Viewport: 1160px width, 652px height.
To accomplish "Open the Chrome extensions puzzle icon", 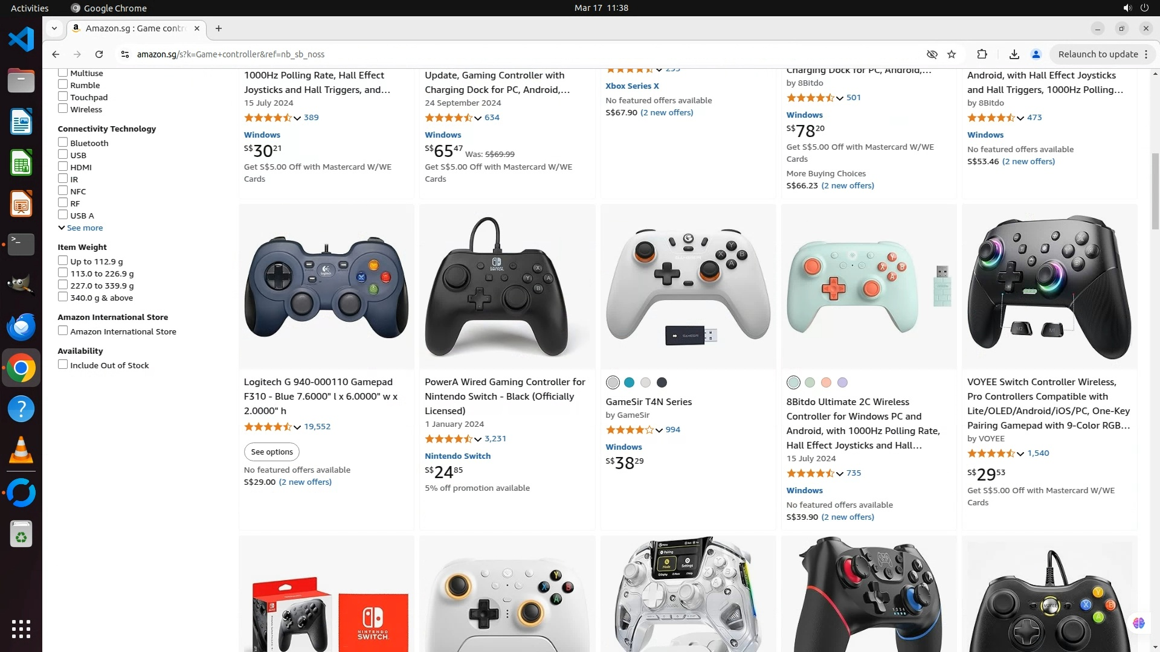I will [982, 54].
